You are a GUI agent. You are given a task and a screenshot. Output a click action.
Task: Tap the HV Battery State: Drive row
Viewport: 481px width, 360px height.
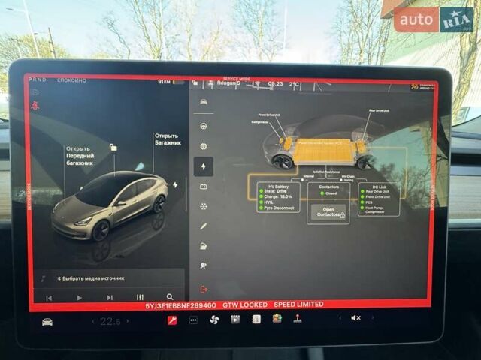[x=273, y=191]
